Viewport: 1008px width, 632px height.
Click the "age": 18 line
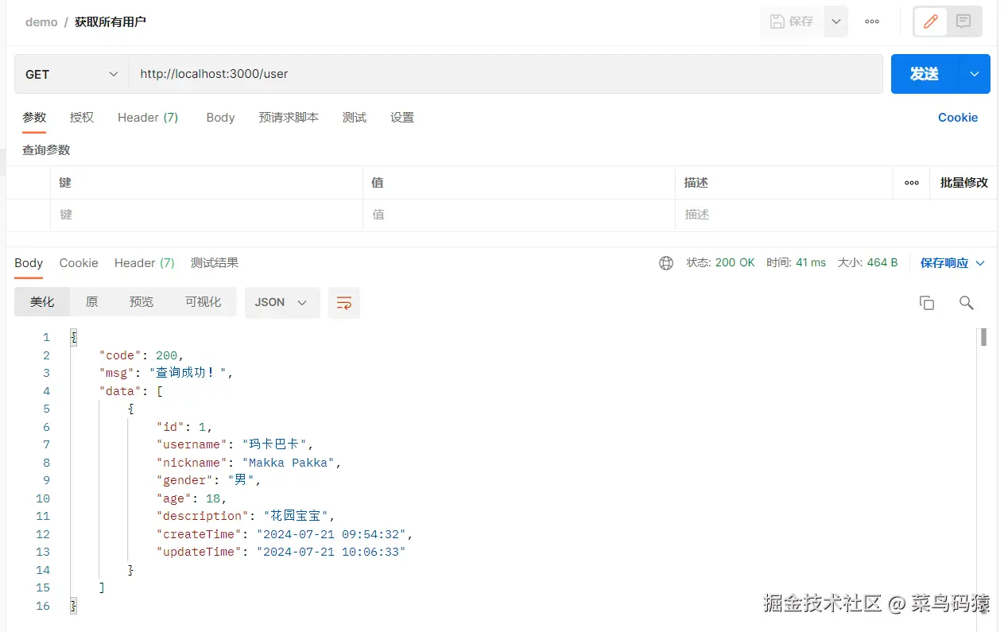coord(192,498)
